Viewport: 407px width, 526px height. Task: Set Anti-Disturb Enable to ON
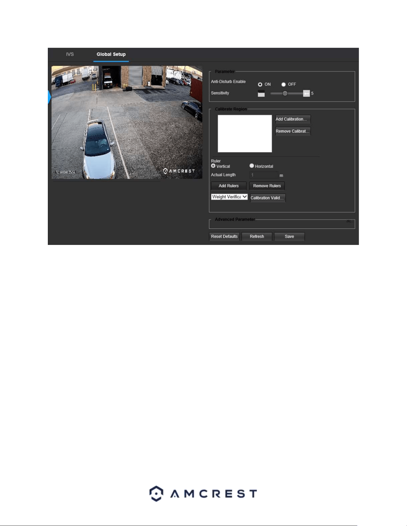260,85
